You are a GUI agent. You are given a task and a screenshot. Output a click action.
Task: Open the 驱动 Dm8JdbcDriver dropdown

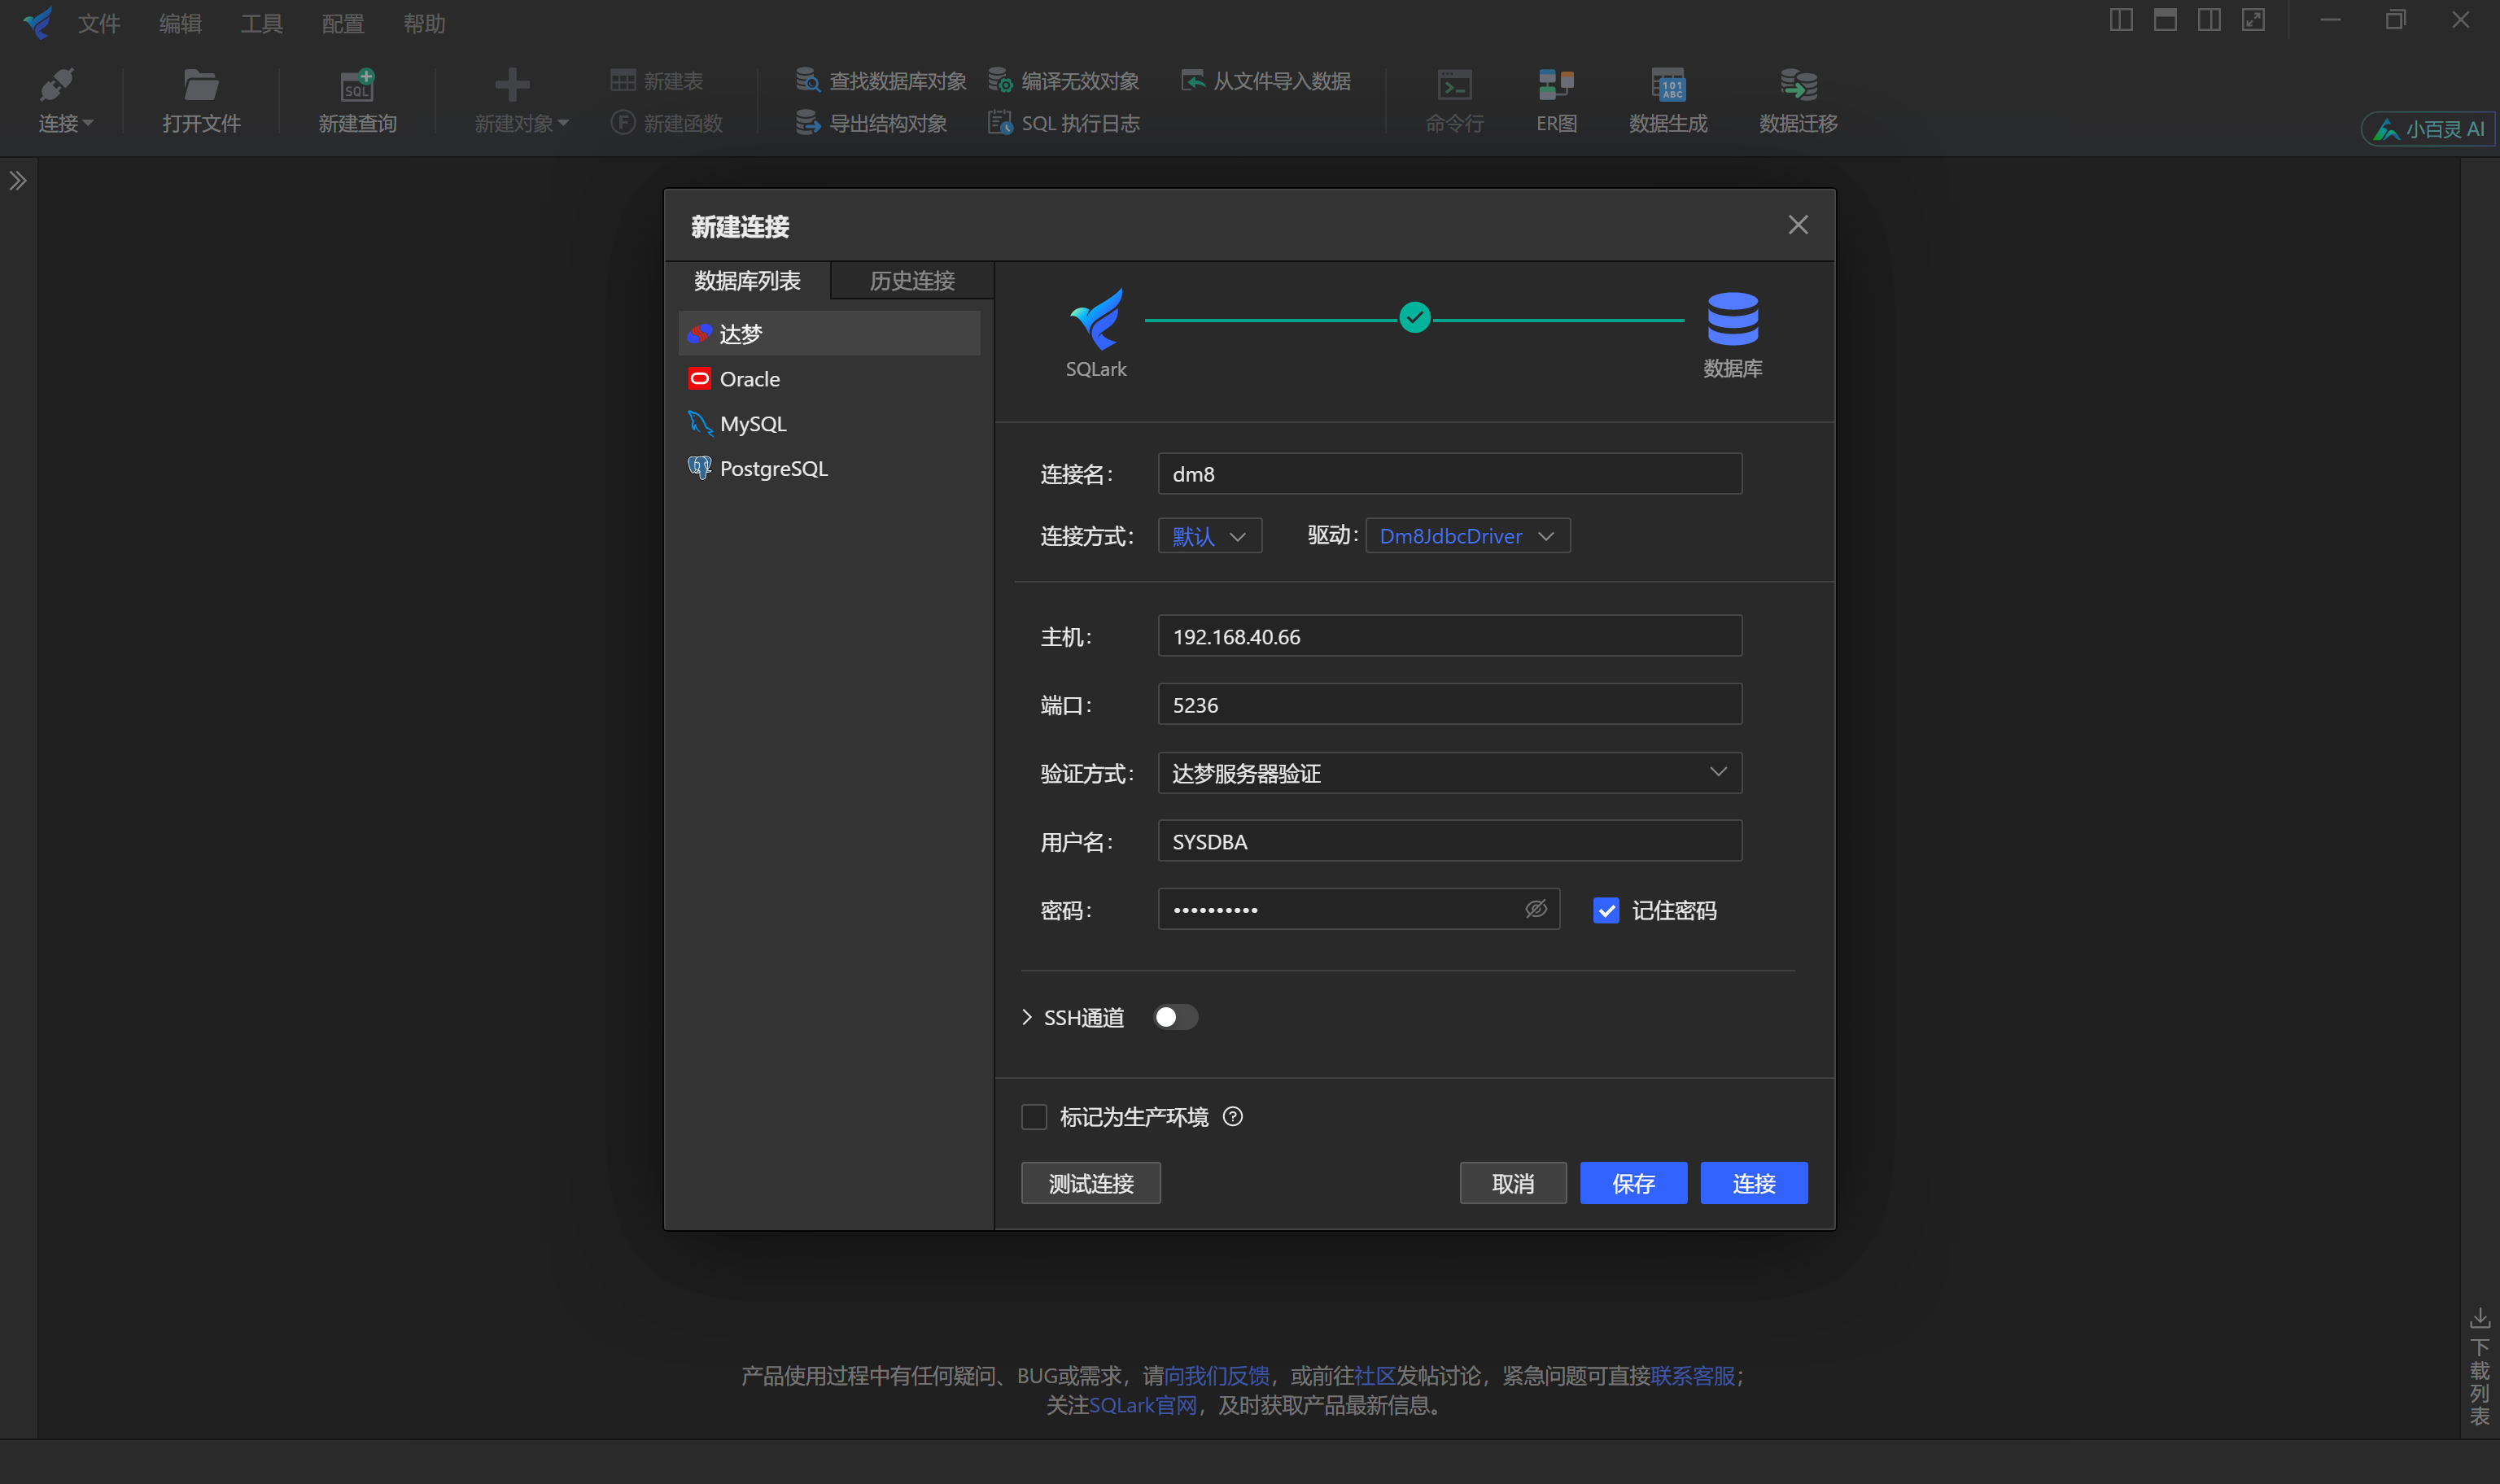point(1466,535)
